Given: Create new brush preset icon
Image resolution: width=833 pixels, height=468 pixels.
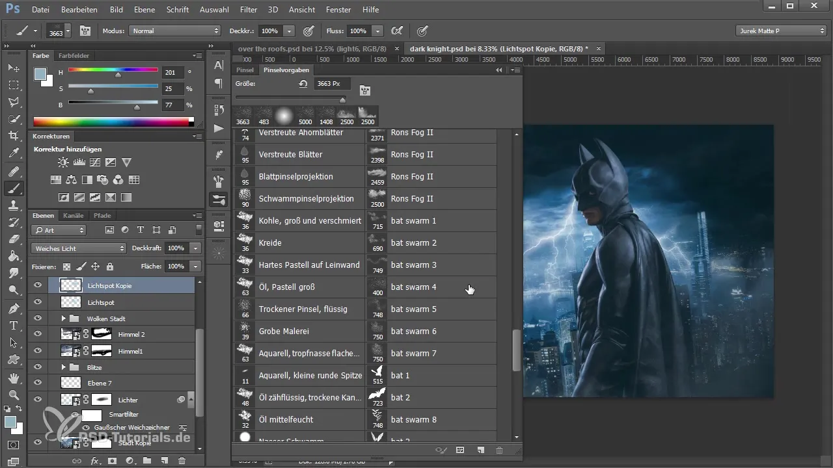Looking at the screenshot, I should coord(481,450).
